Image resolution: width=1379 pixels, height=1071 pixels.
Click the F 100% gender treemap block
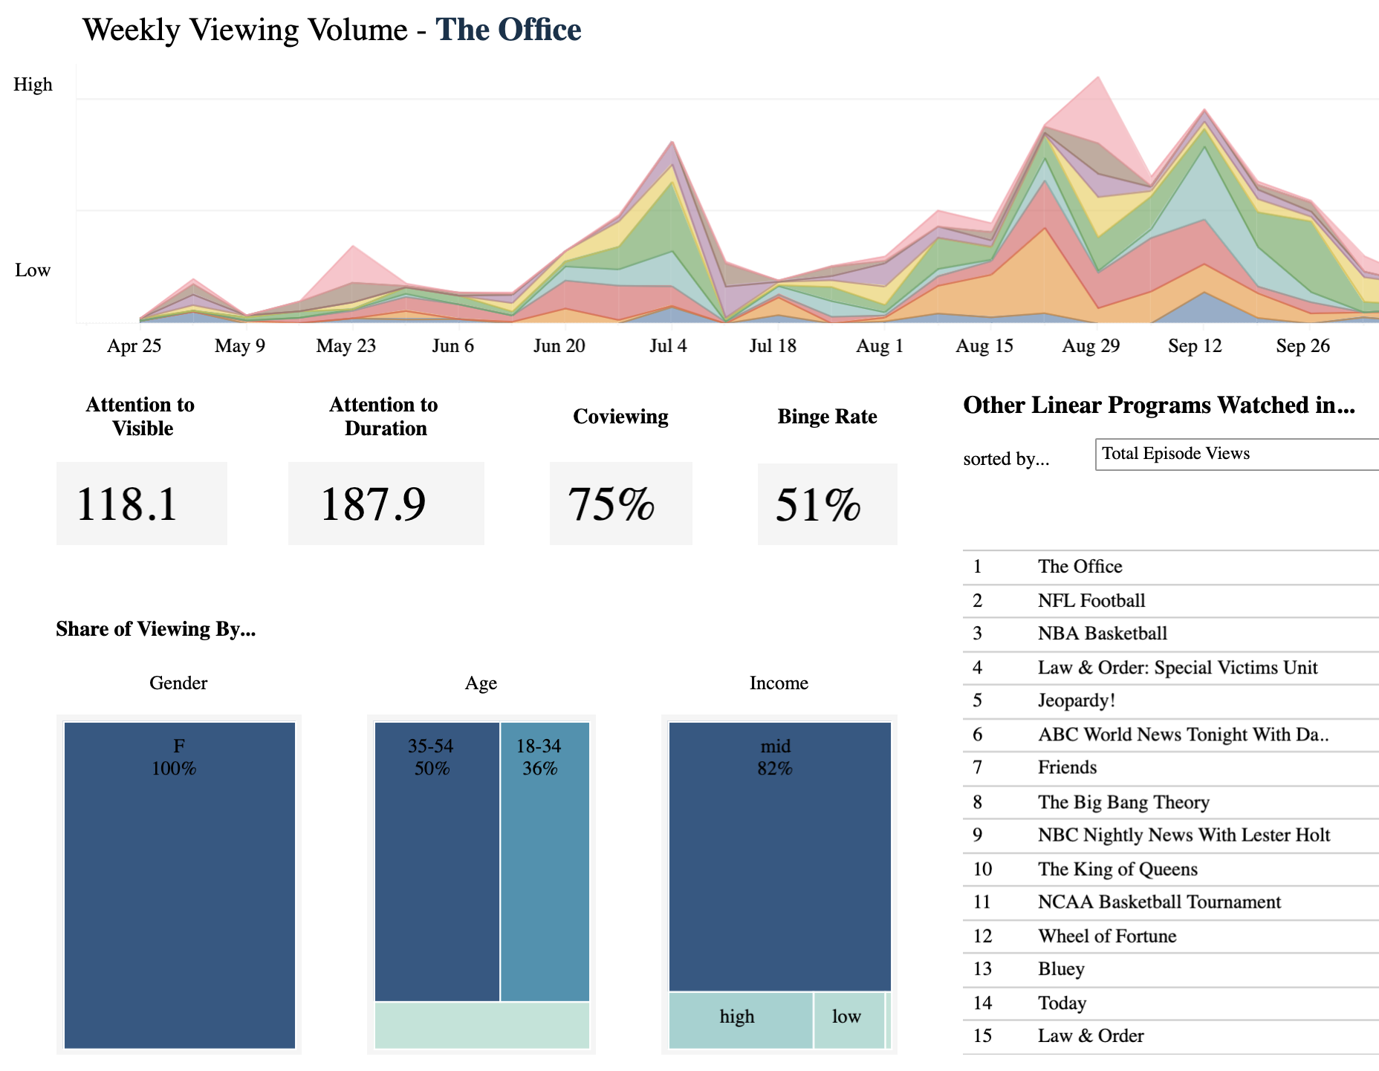(x=180, y=885)
